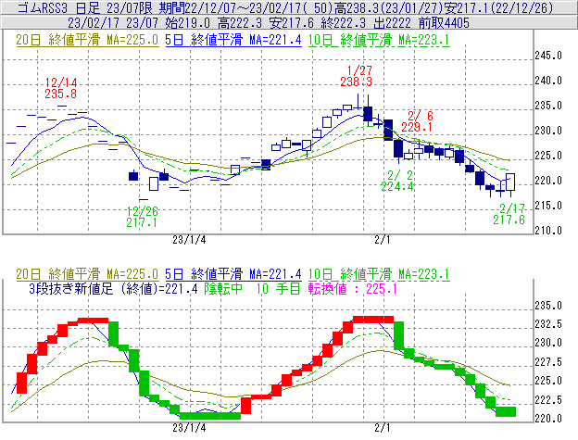Click the high value '高238.3(23/01/27)' in header
This screenshot has width=578, height=440.
pos(389,7)
